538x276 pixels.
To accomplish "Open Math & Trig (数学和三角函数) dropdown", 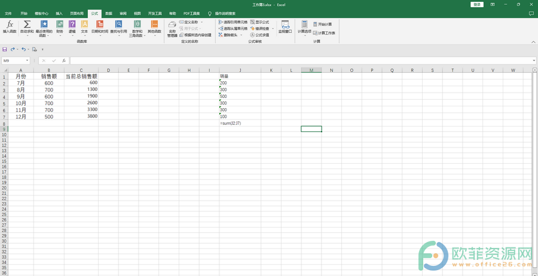I will click(137, 29).
